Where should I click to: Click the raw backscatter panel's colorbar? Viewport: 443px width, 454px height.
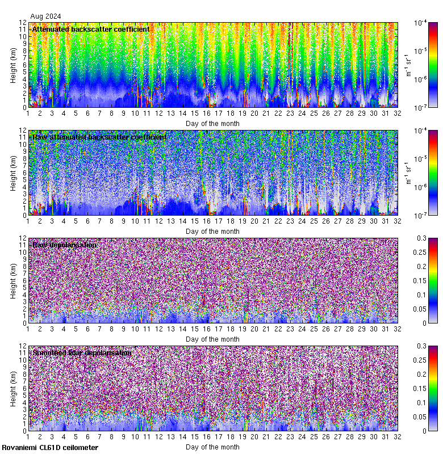(x=417, y=173)
